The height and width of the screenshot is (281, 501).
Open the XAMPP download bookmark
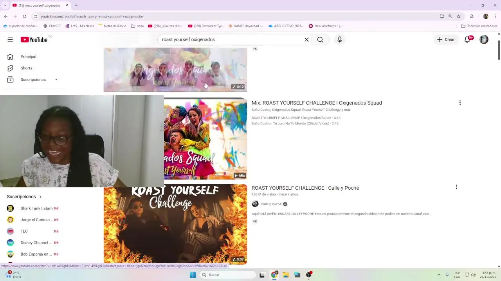(245, 26)
